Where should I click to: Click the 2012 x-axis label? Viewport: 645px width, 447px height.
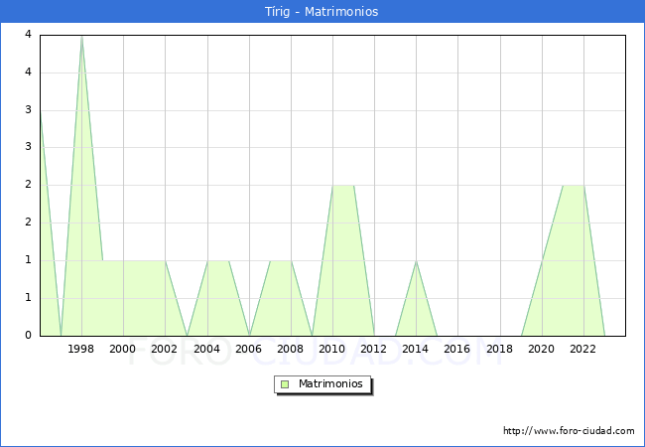tap(374, 349)
